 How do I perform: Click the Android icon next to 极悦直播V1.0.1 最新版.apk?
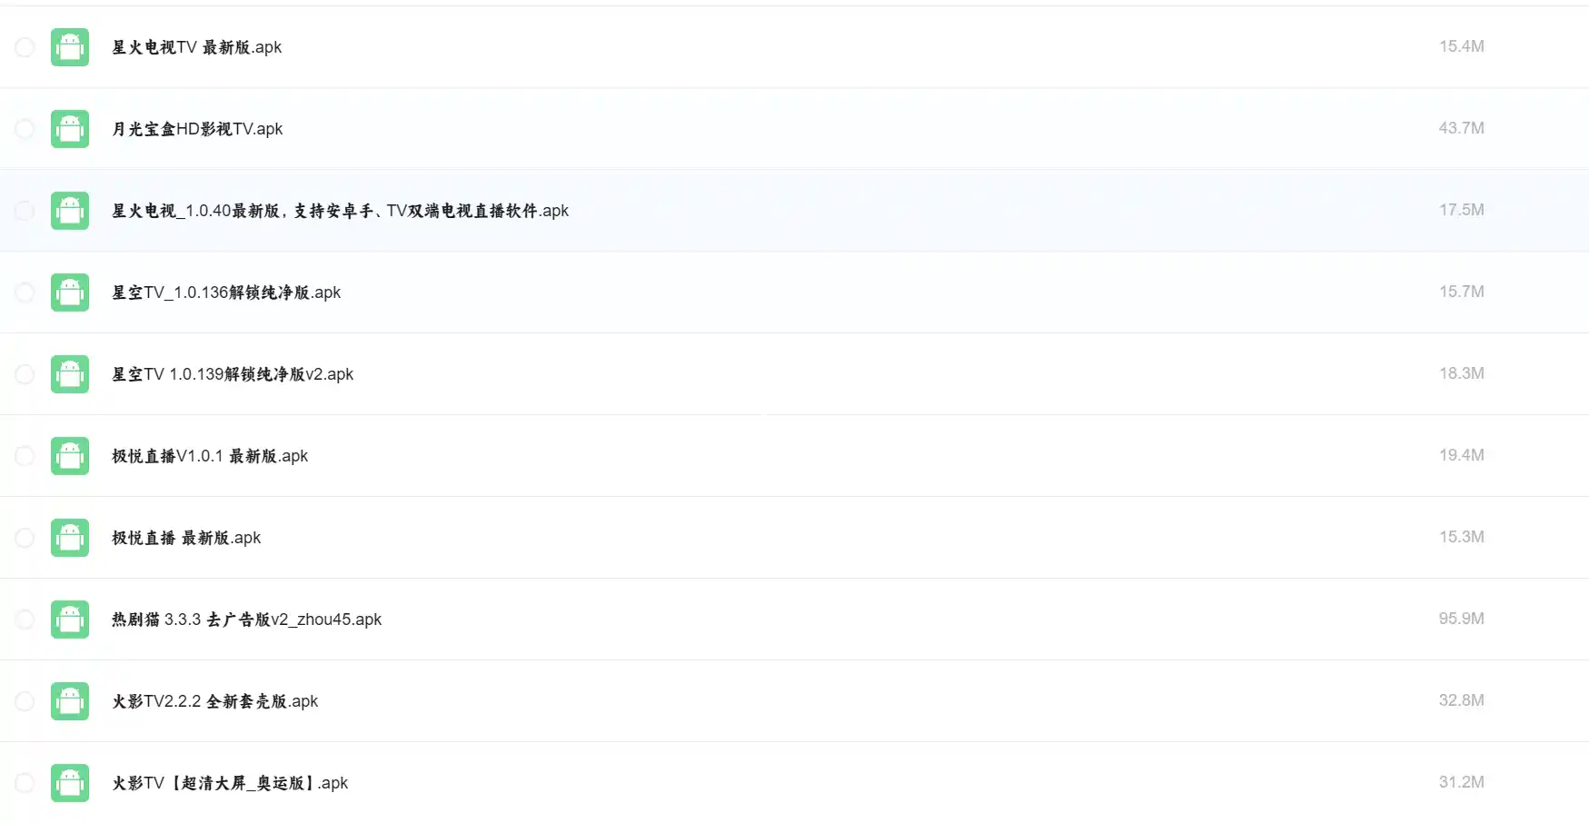pos(70,456)
